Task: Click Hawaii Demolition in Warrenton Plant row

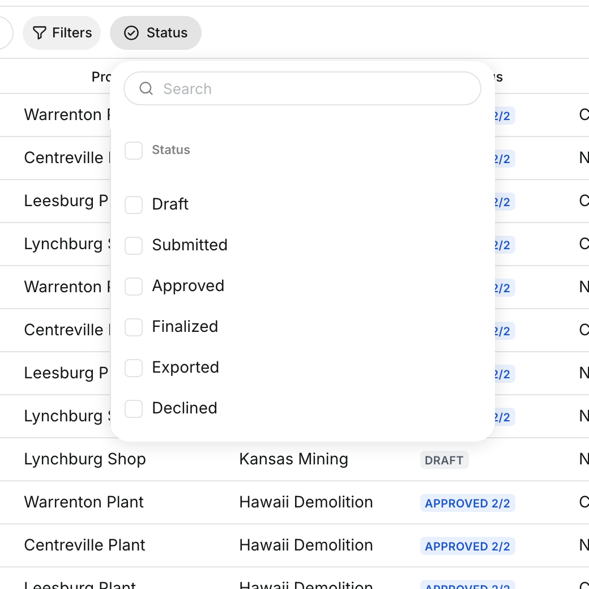Action: tap(306, 502)
